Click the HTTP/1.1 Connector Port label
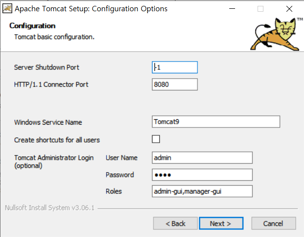 pos(51,85)
